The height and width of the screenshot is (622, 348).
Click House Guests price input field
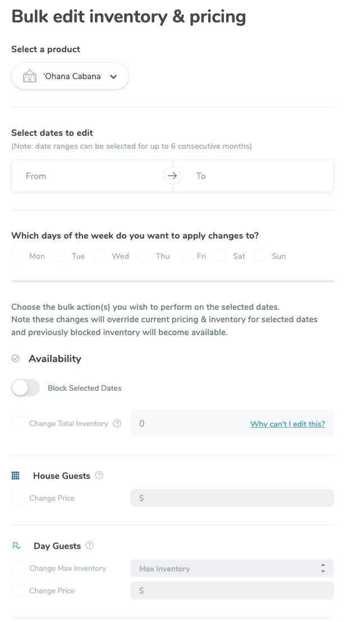(x=232, y=498)
